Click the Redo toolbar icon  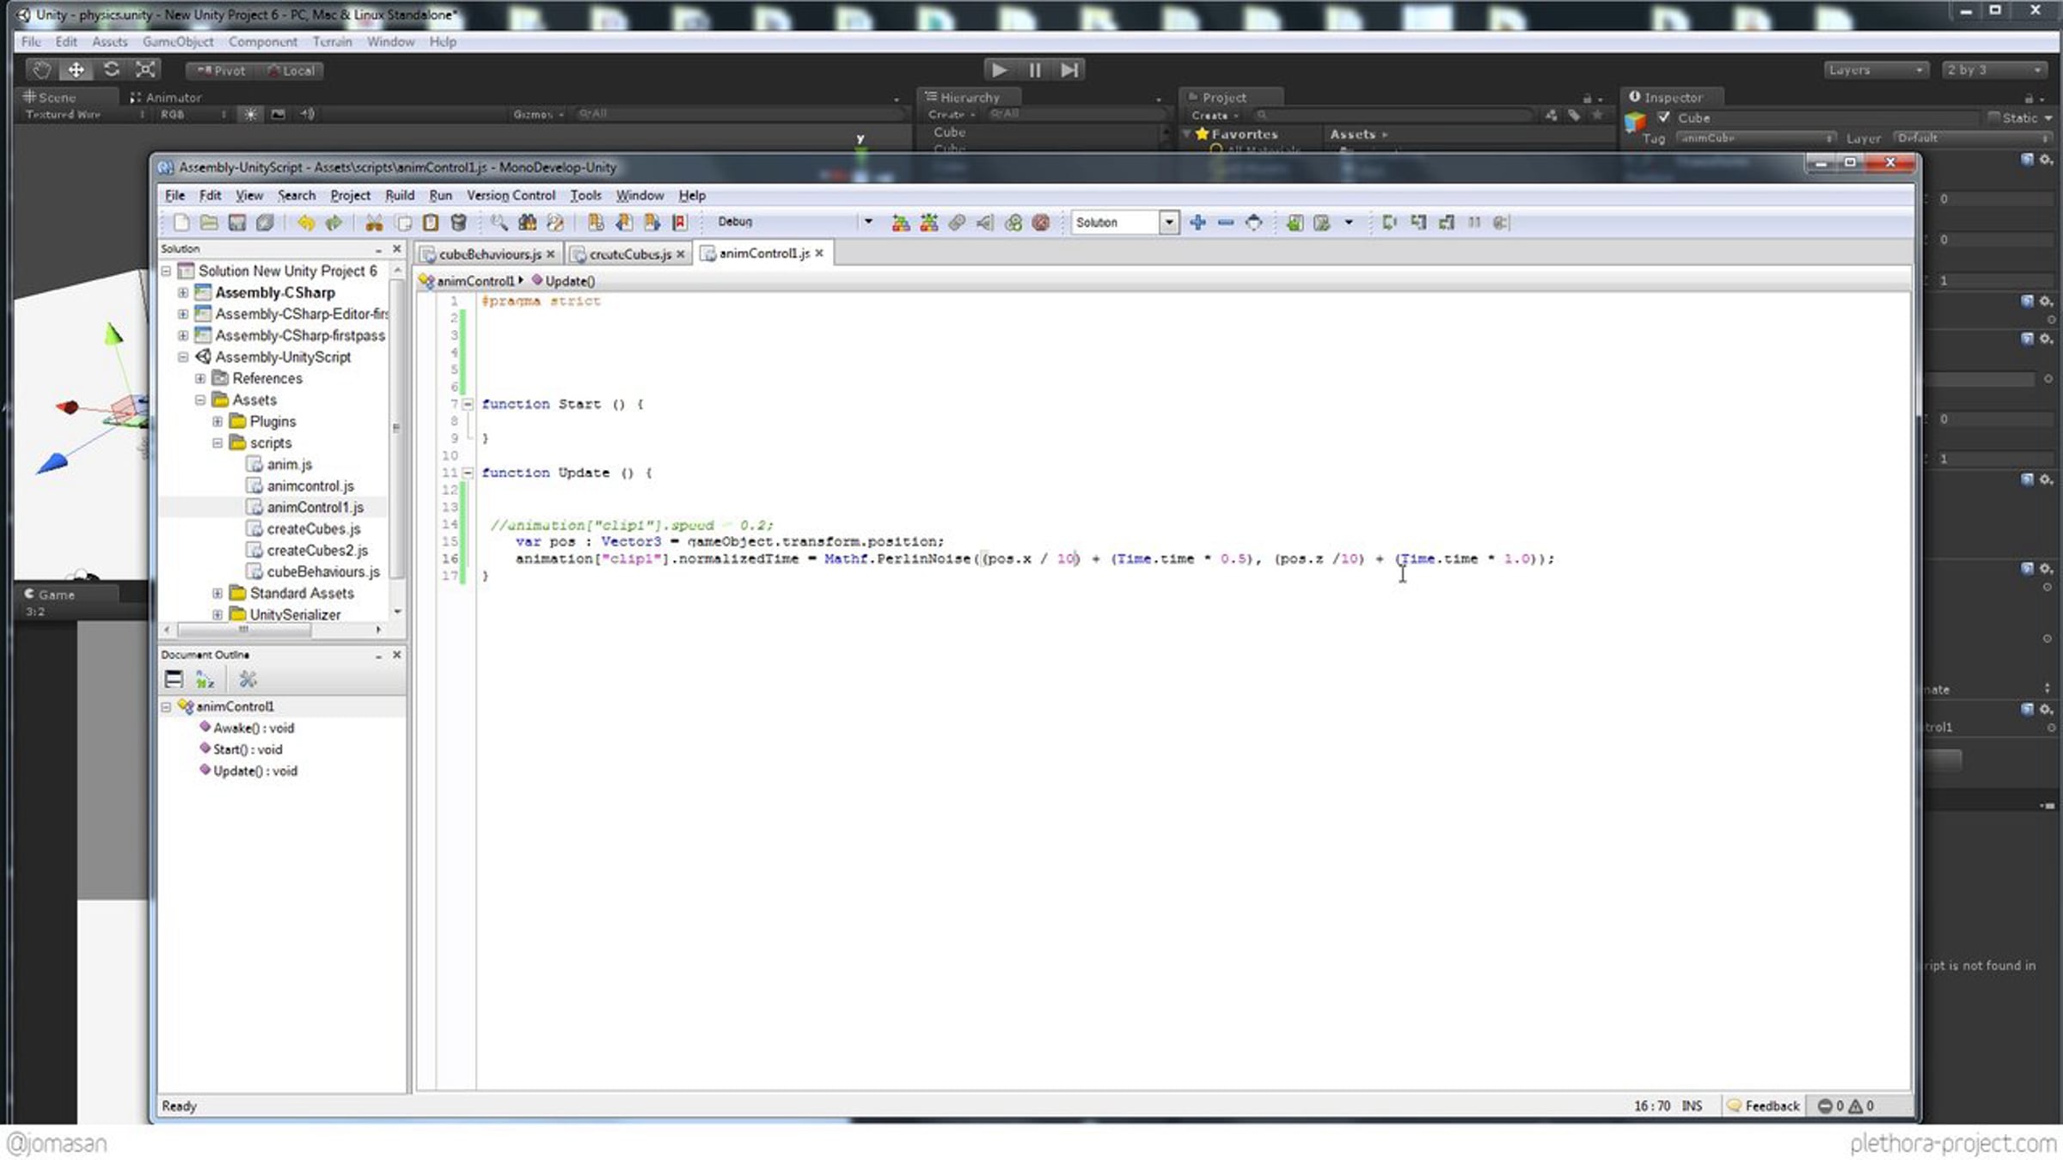click(x=334, y=223)
